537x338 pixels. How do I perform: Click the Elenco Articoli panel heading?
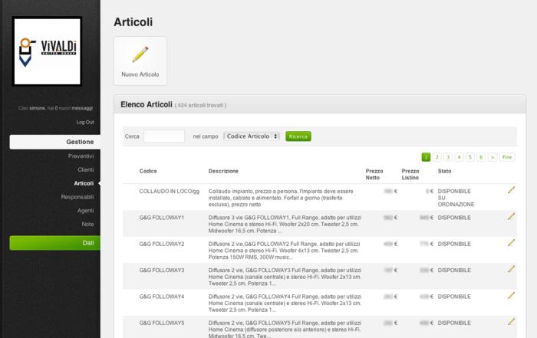point(147,105)
